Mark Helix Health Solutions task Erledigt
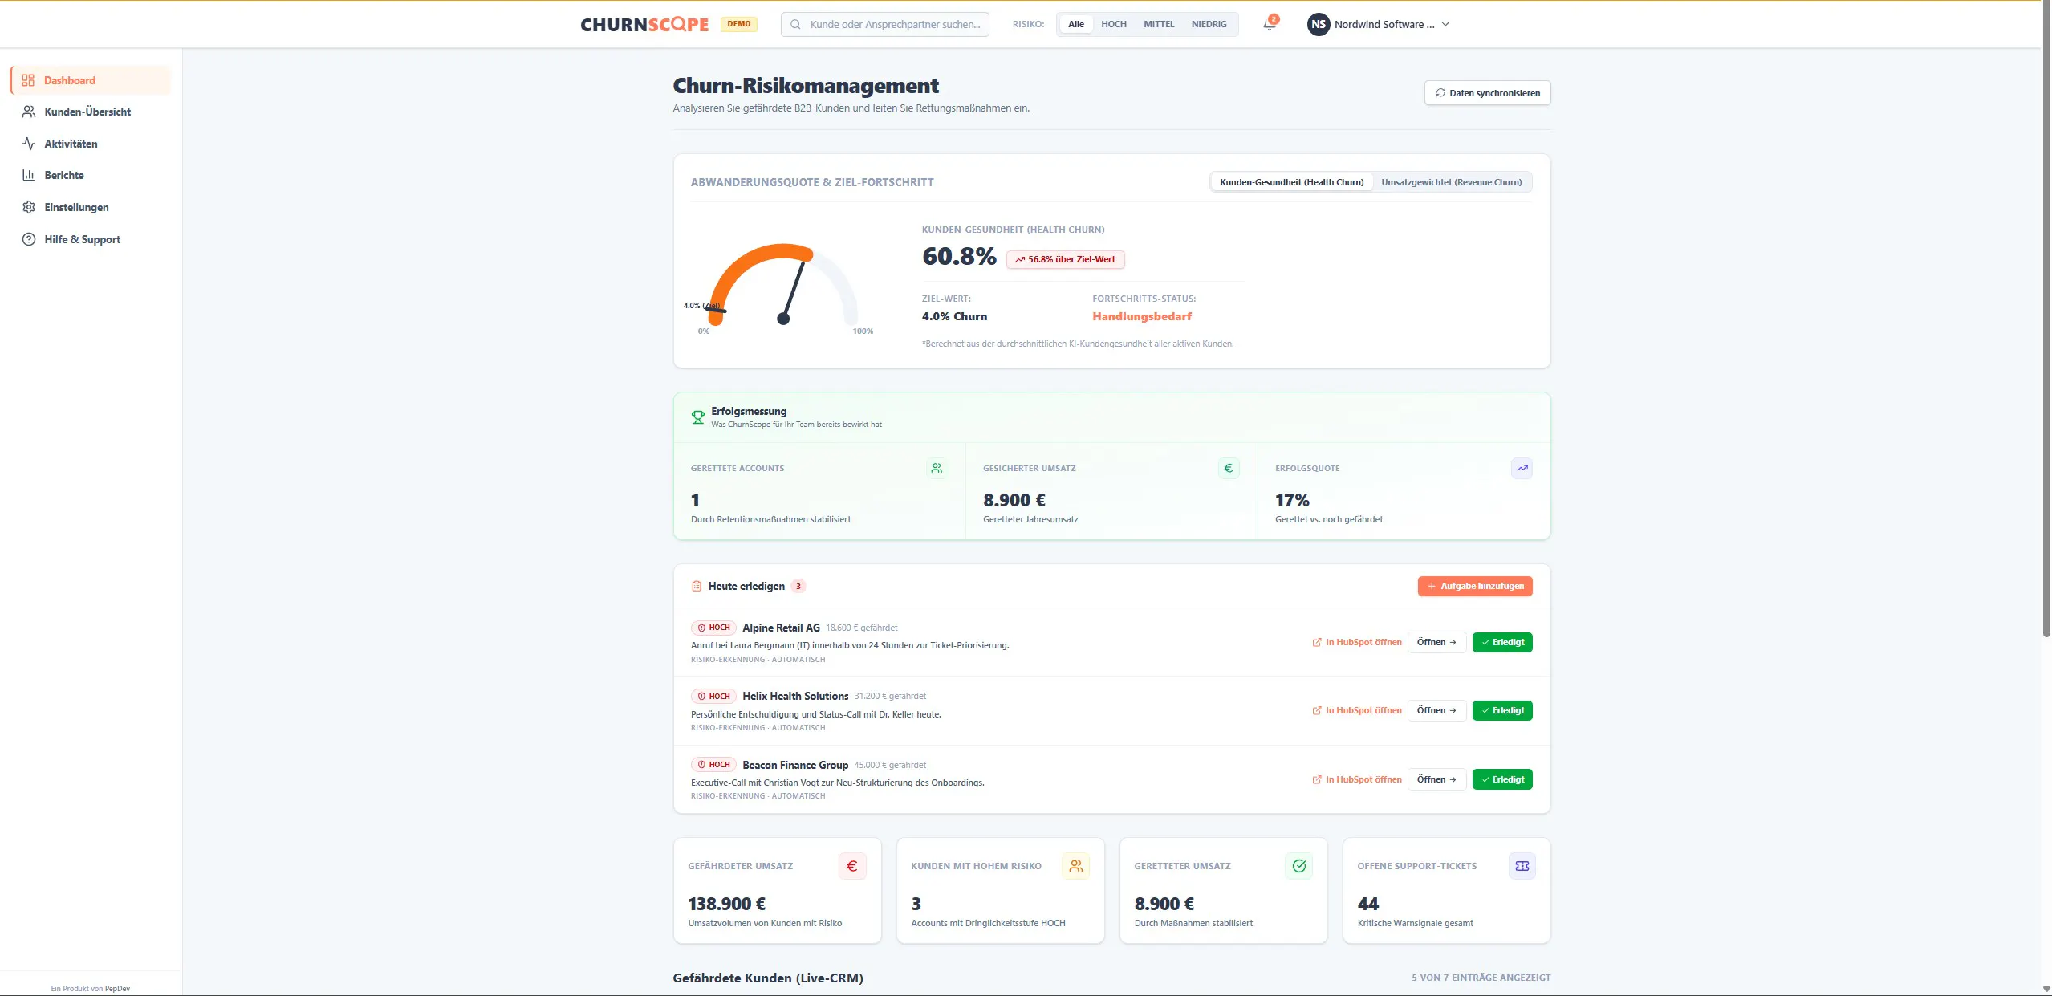 (1502, 710)
